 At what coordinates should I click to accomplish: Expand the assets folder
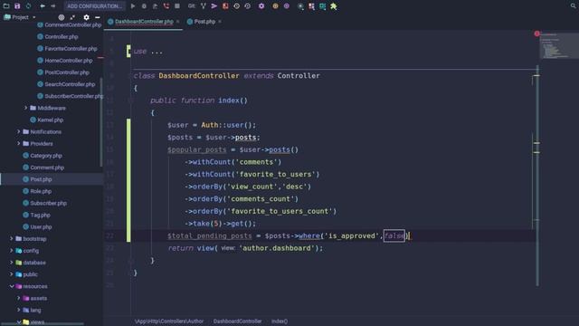(18, 298)
